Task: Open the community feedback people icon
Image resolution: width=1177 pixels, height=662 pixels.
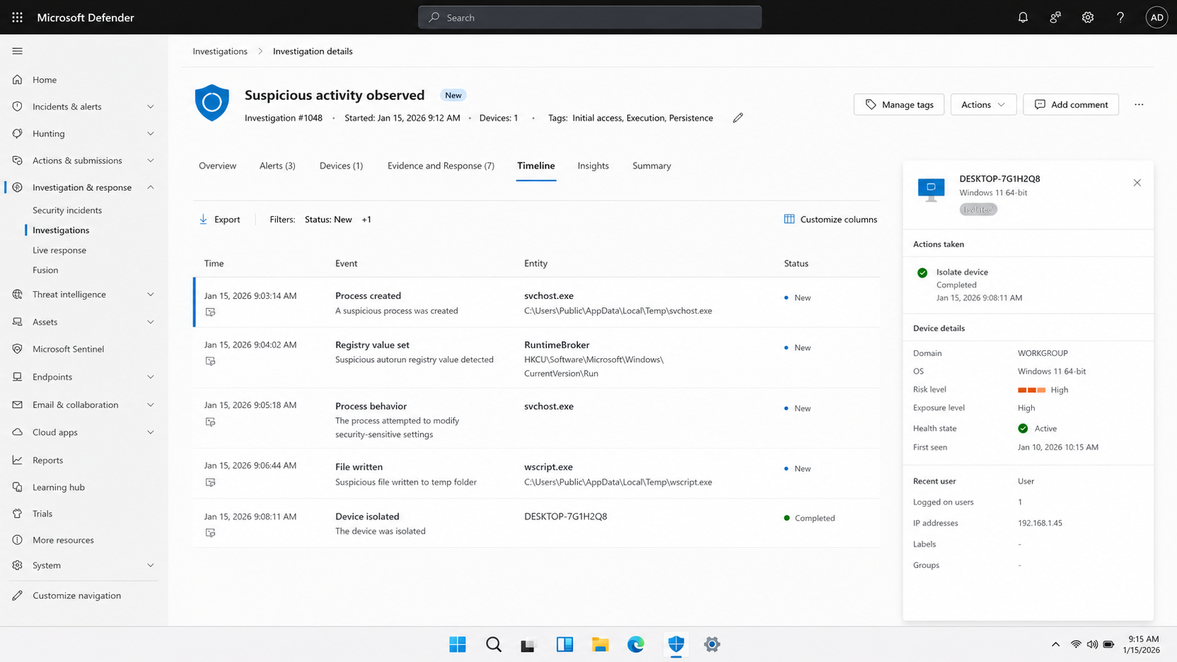Action: [1055, 18]
